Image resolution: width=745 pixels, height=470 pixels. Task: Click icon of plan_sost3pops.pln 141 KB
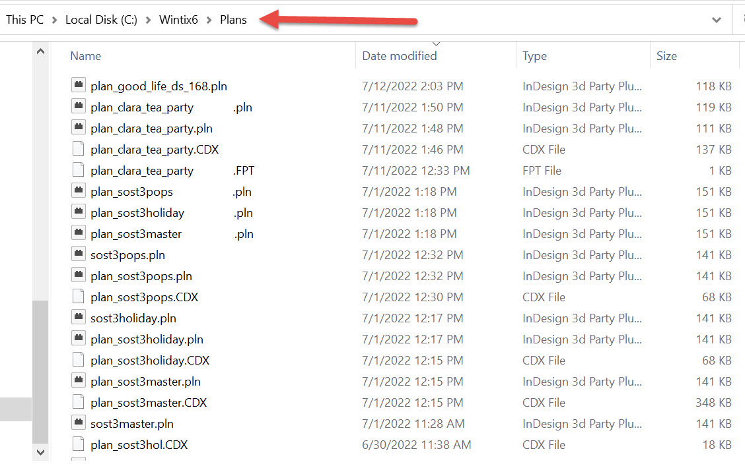click(x=79, y=275)
